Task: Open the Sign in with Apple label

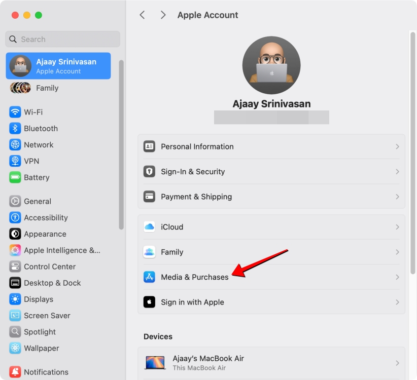Action: [193, 302]
